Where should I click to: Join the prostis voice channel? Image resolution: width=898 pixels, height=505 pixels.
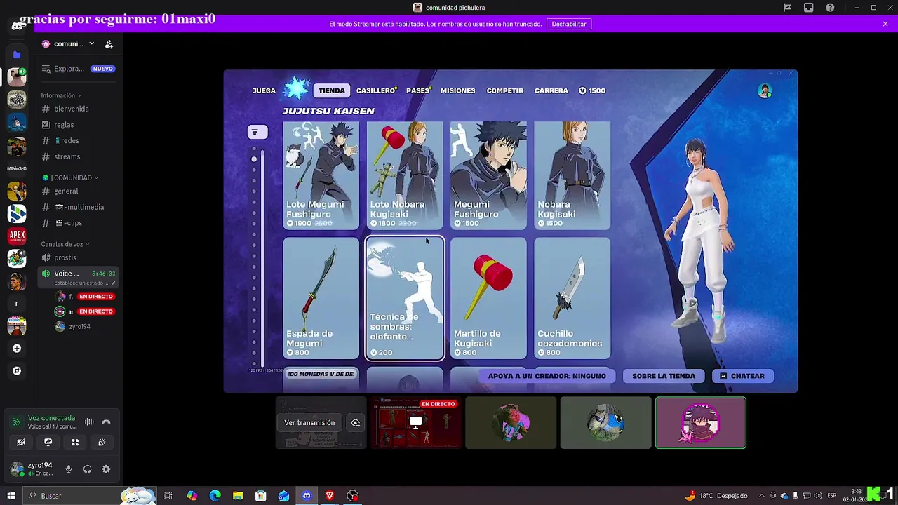(x=77, y=257)
